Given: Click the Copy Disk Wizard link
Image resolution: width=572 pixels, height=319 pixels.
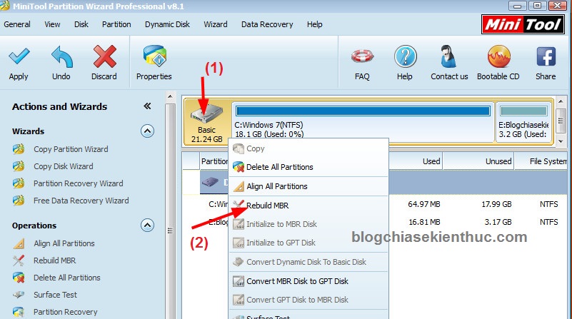Looking at the screenshot, I should 63,166.
